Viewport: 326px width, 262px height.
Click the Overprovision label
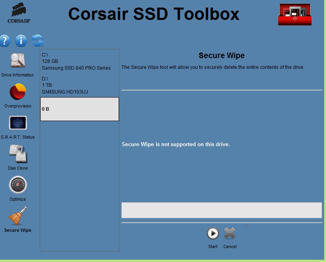click(18, 106)
